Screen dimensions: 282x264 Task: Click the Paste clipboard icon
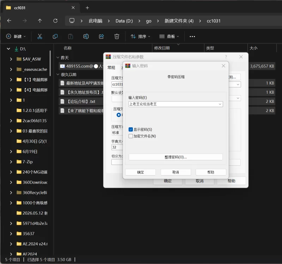pyautogui.click(x=70, y=37)
